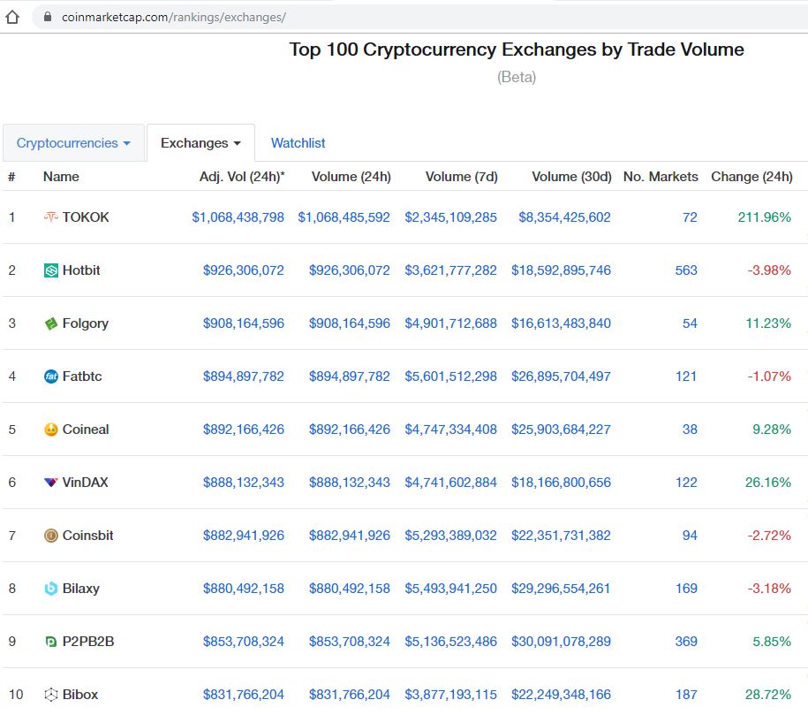
Task: Open the Exchanges dropdown tab
Action: (x=200, y=143)
